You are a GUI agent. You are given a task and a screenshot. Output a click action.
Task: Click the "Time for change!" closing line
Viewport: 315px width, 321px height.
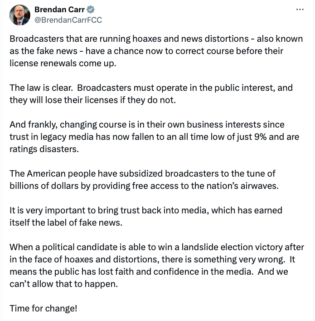[x=44, y=308]
